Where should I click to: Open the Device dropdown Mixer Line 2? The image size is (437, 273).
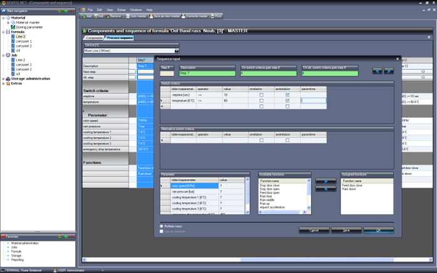click(x=177, y=51)
